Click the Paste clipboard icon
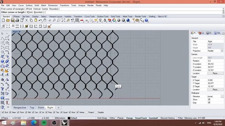The height and width of the screenshot is (126, 225). click(x=36, y=20)
